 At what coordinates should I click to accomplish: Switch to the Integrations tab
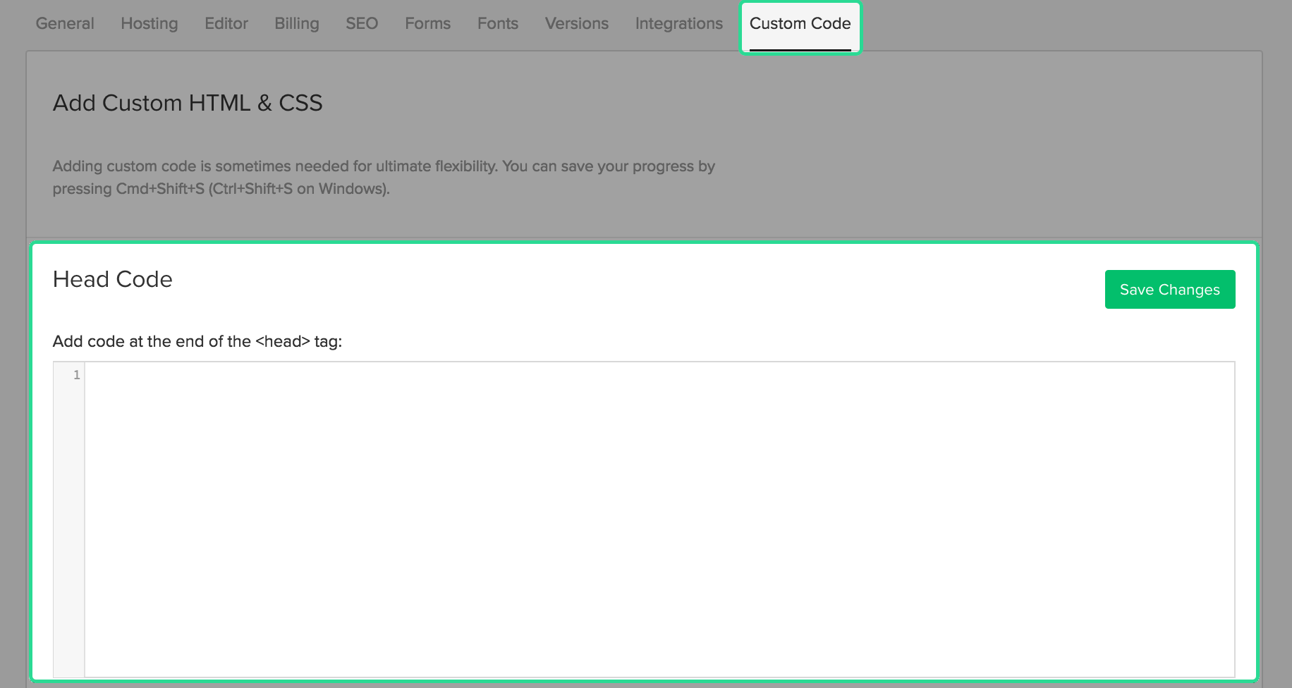click(x=678, y=23)
